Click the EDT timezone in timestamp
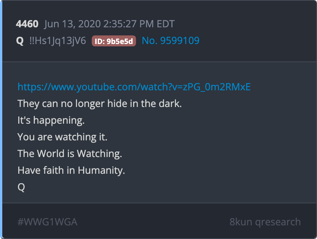317x239 pixels. click(166, 24)
